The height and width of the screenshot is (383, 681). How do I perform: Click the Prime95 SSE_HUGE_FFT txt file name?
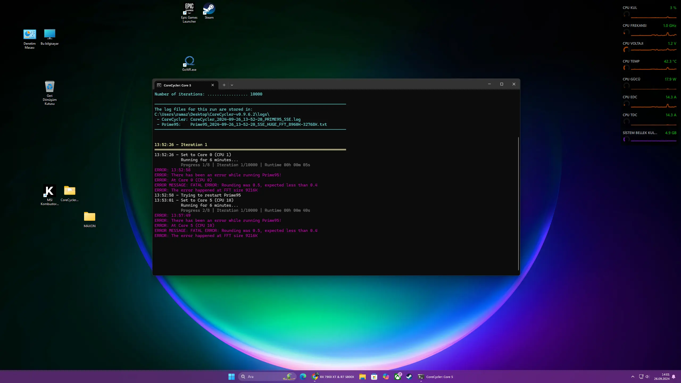pos(259,124)
